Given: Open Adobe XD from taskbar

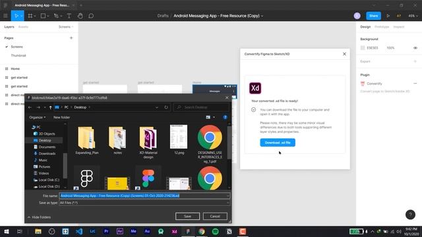Looking at the screenshot, I should click(174, 231).
